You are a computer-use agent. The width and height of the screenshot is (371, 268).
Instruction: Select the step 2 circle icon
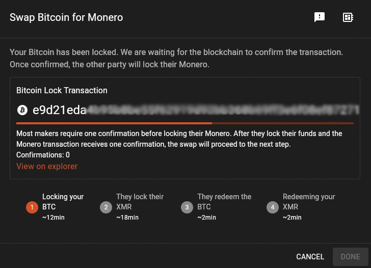coord(105,207)
